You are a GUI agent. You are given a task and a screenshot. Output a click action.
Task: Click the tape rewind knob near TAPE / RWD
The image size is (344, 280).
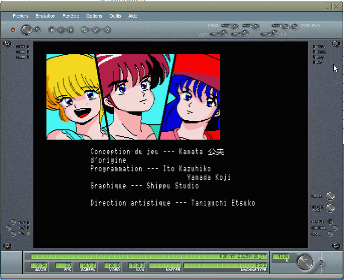295,27
